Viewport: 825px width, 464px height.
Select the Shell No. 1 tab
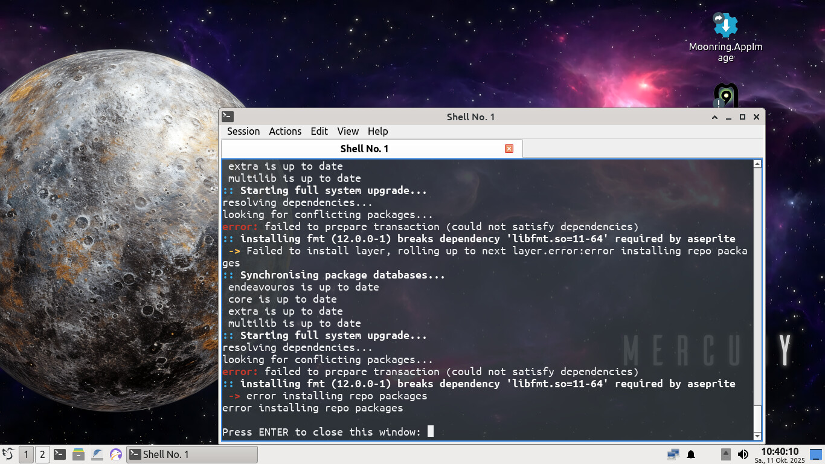[364, 149]
